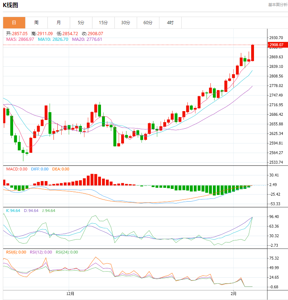Click the MA10: 2826.70 legend
The height and width of the screenshot is (300, 288).
(53, 39)
